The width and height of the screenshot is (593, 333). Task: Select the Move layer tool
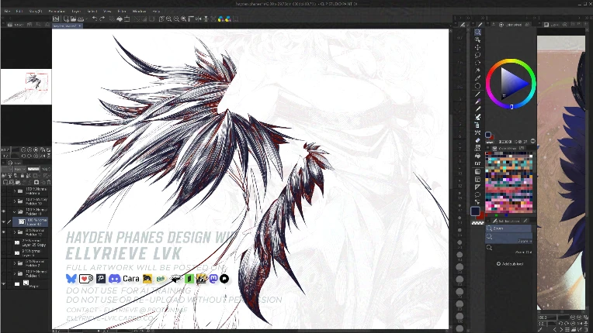tap(477, 47)
